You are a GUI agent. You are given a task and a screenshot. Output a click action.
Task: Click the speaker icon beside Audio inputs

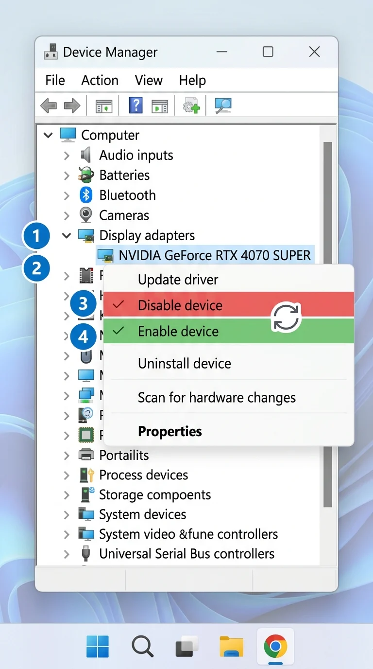click(x=86, y=155)
